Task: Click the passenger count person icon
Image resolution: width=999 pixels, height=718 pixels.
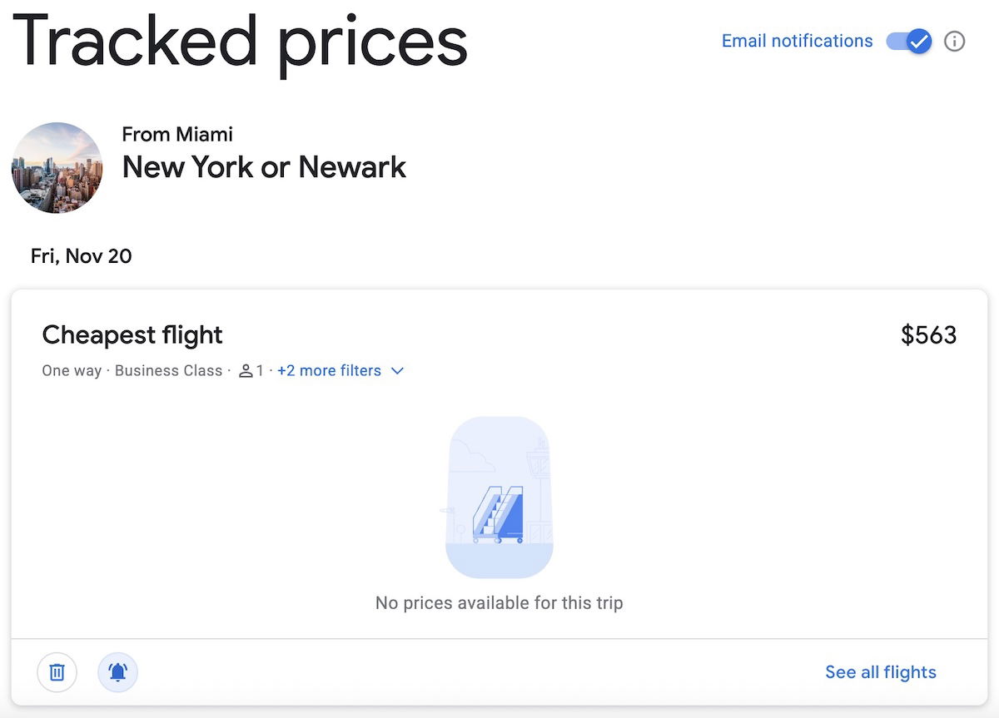Action: coord(246,371)
